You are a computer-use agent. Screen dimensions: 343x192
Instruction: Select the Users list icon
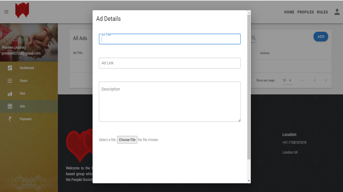pos(10,81)
